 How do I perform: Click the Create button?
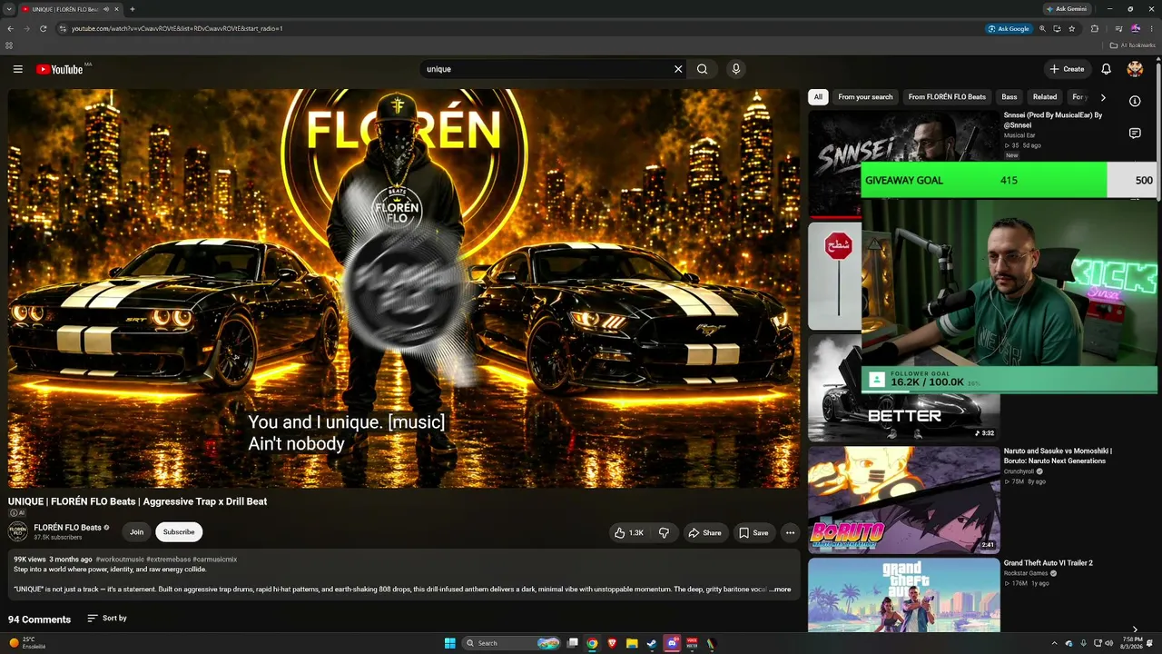[1067, 69]
